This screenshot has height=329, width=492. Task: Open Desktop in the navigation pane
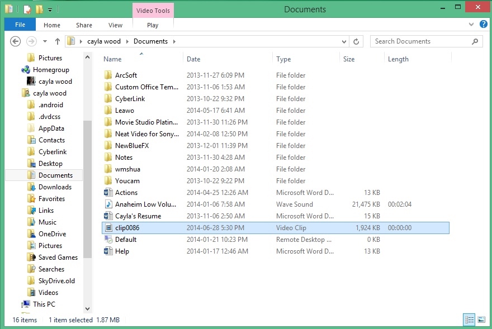tap(50, 164)
